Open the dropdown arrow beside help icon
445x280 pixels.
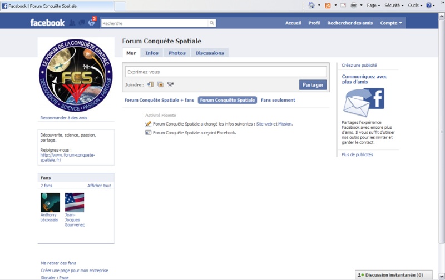pos(434,6)
